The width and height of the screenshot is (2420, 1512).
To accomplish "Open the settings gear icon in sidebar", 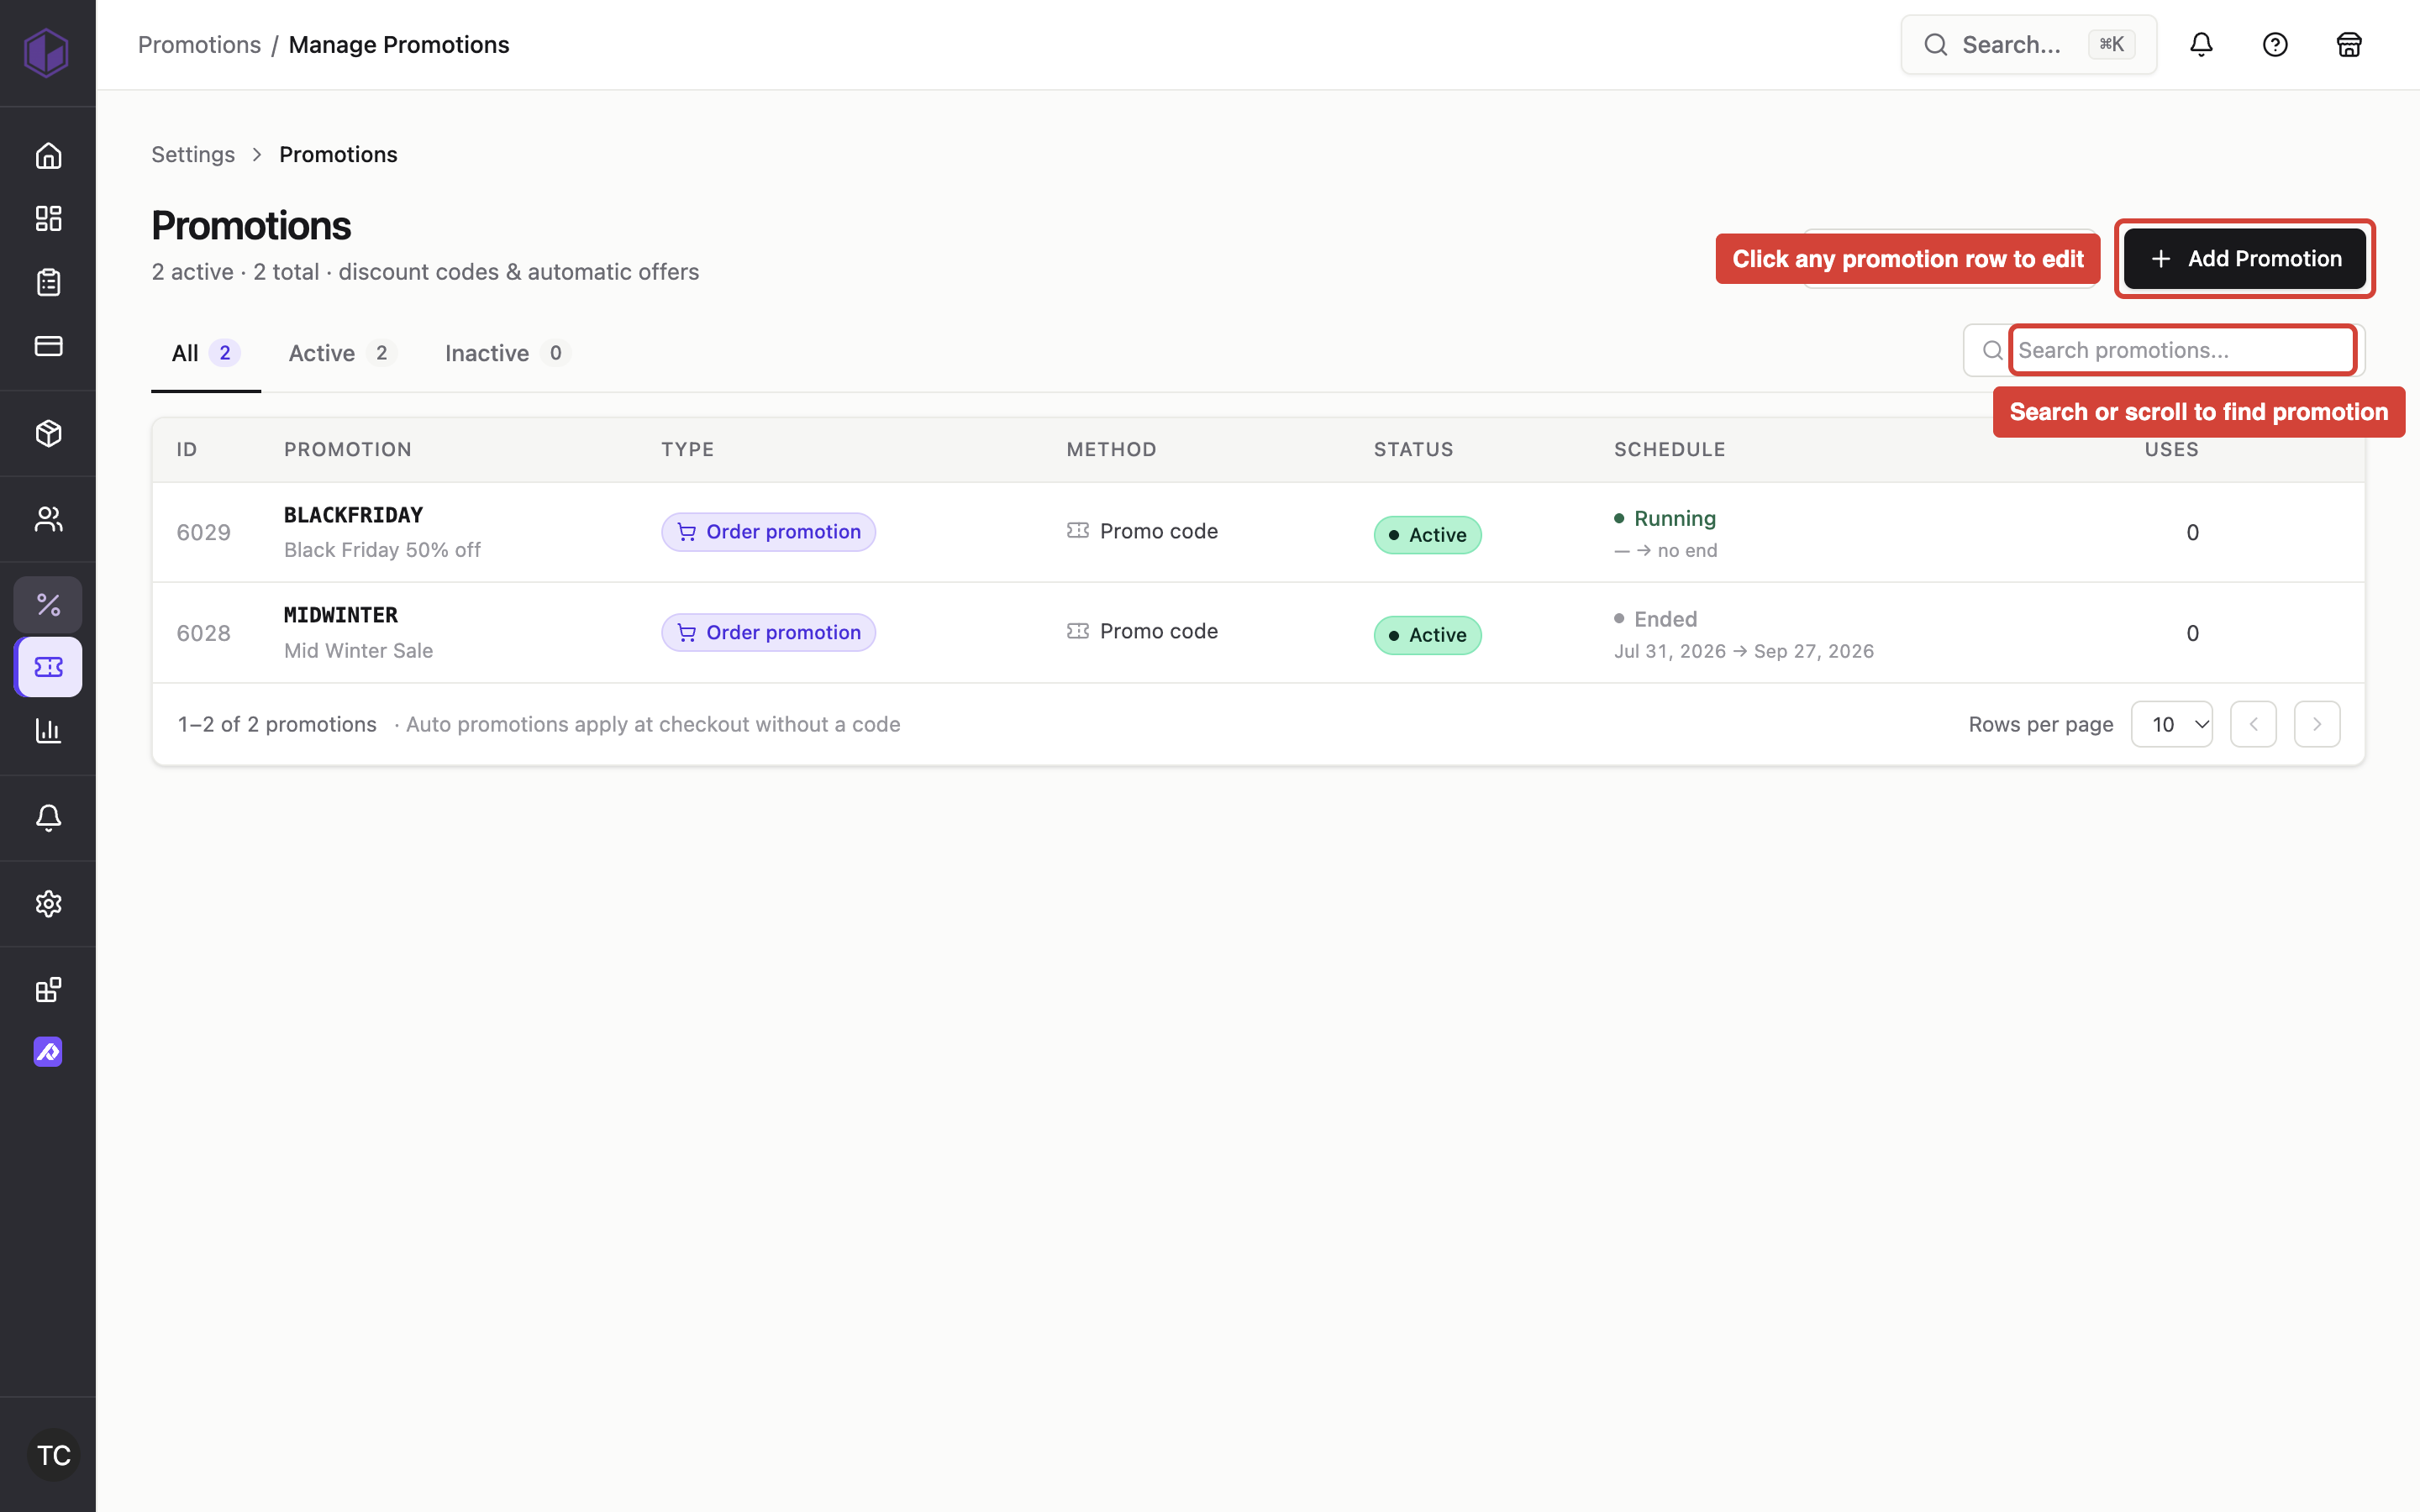I will point(48,904).
